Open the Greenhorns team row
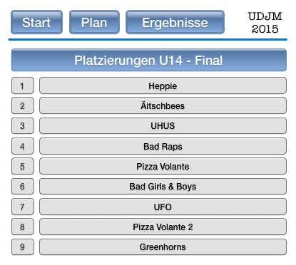Screen dimensions: 296x265 tap(163, 246)
